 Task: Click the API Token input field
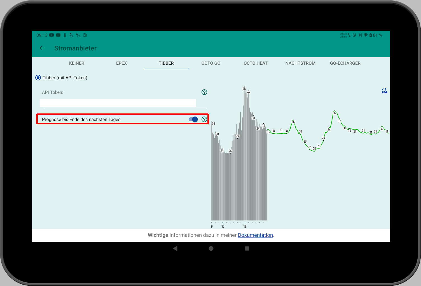(118, 103)
